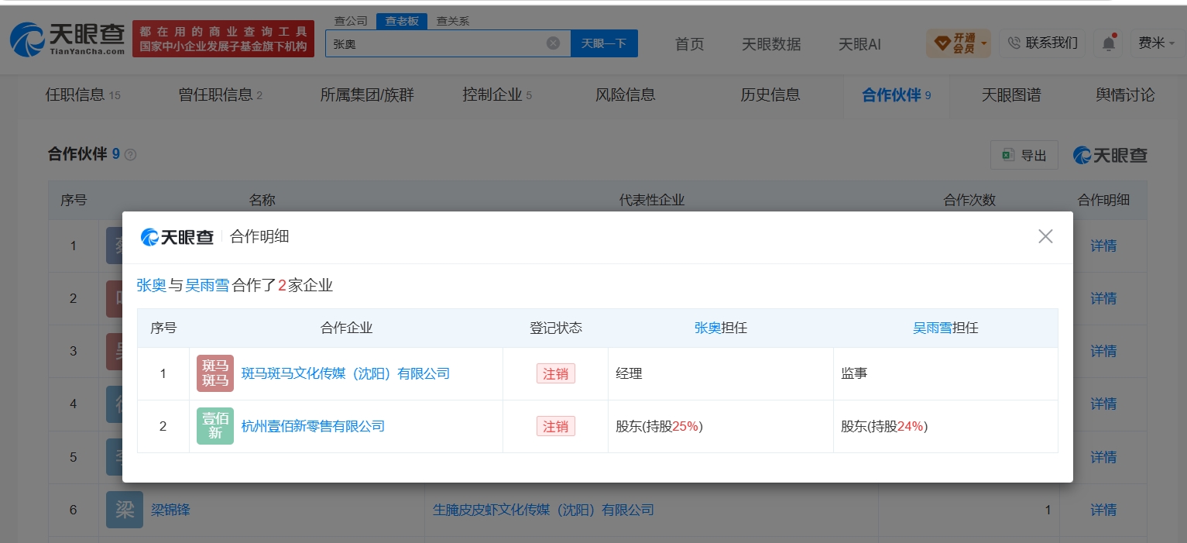Click 注销 status tag for 斑马斑马 company
This screenshot has width=1187, height=543.
pos(556,373)
